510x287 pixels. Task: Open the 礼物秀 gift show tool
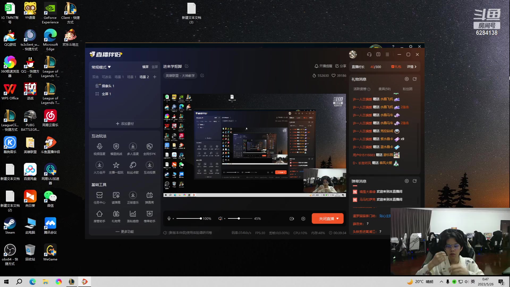click(116, 216)
